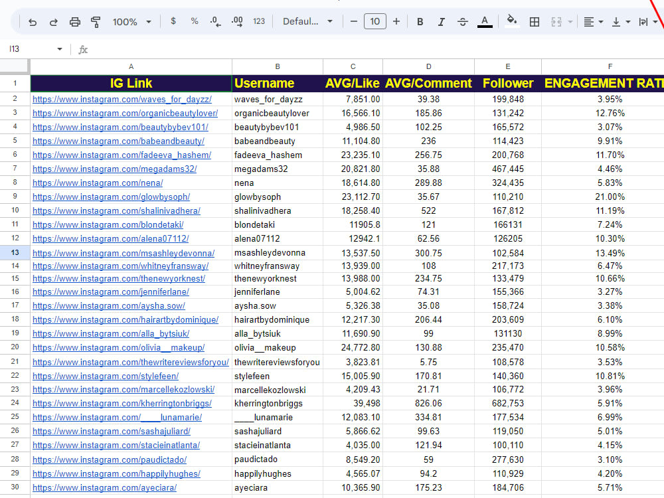Open the more number formats menu
664x498 pixels.
pos(259,21)
